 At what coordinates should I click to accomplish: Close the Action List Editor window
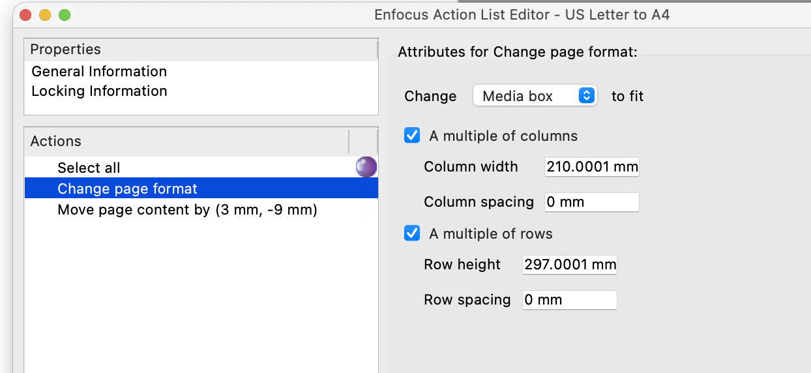(26, 14)
